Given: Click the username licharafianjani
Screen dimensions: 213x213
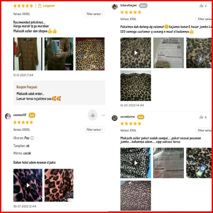Looking at the screenshot, I should click(128, 5).
